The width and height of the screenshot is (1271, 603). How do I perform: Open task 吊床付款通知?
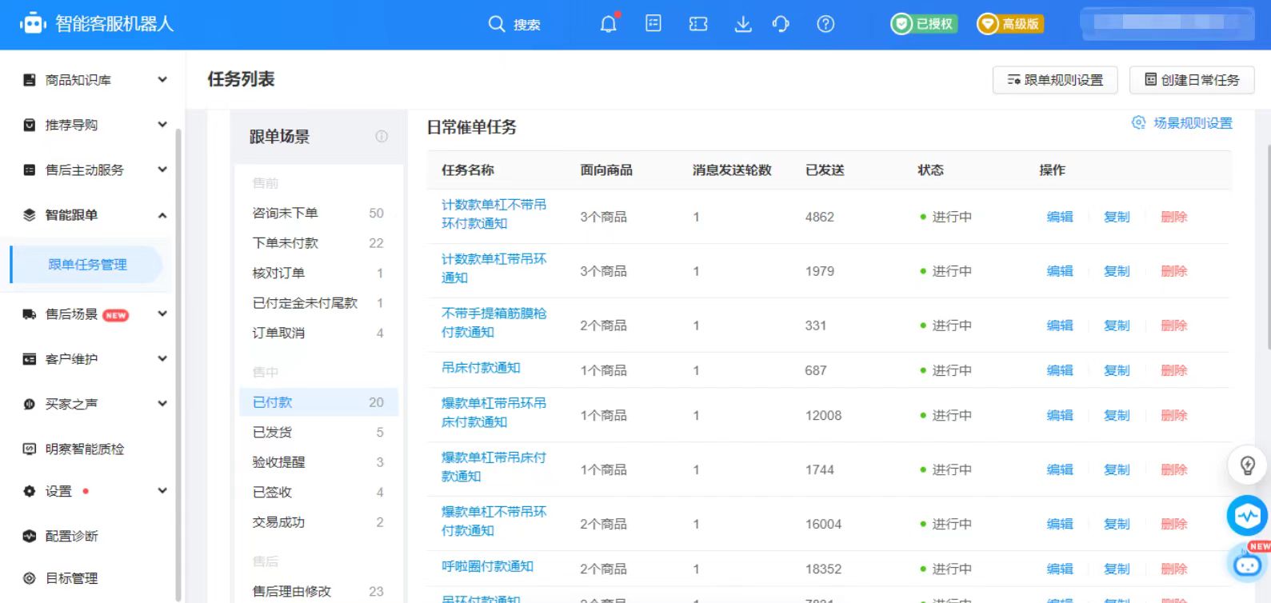[481, 368]
